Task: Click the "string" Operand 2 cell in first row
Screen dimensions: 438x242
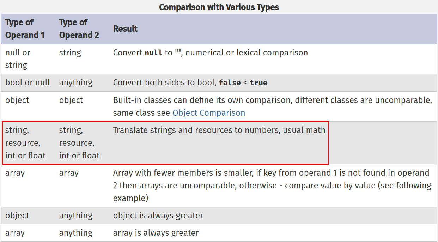Action: pos(70,53)
